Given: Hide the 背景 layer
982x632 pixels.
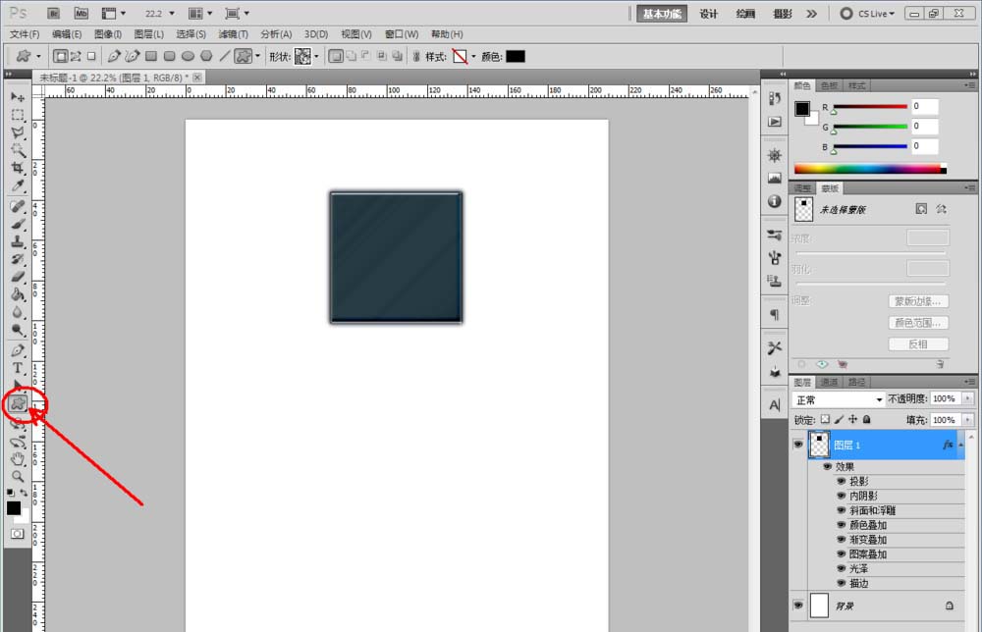Looking at the screenshot, I should click(797, 606).
